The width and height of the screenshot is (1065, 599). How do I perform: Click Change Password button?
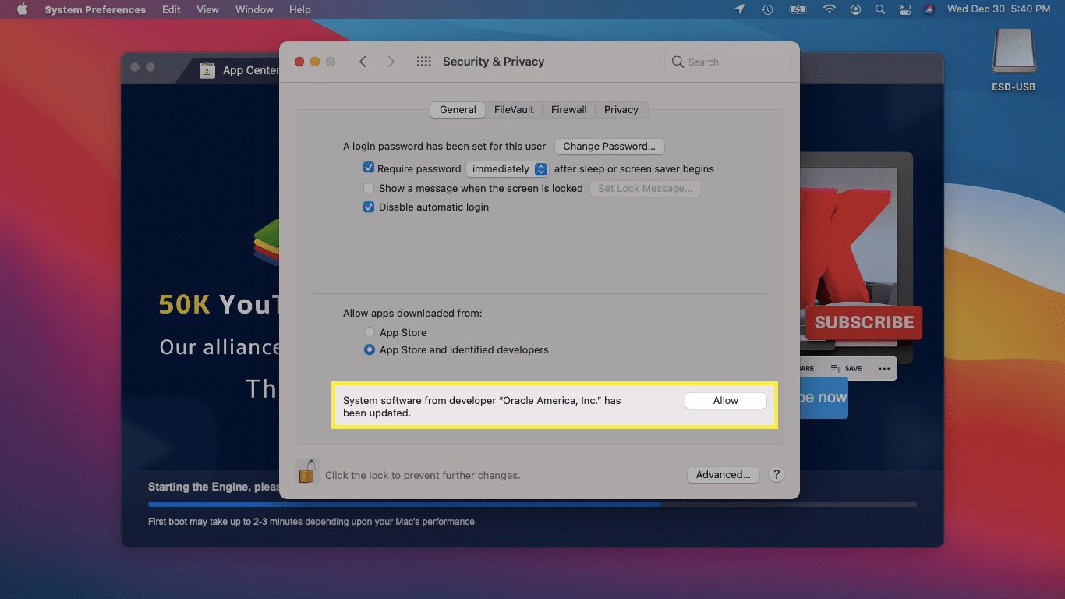pos(609,146)
